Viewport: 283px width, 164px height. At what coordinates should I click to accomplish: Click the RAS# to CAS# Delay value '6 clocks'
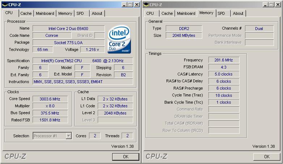pos(224,81)
